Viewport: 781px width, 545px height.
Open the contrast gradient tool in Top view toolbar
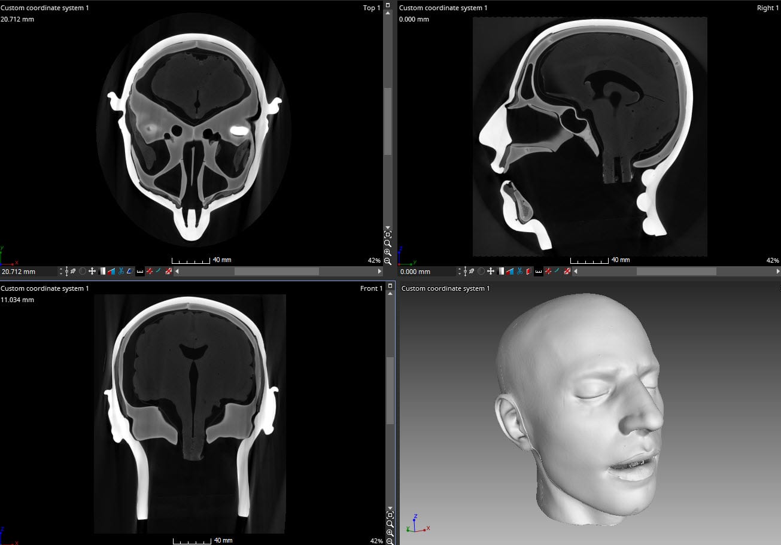(x=102, y=271)
